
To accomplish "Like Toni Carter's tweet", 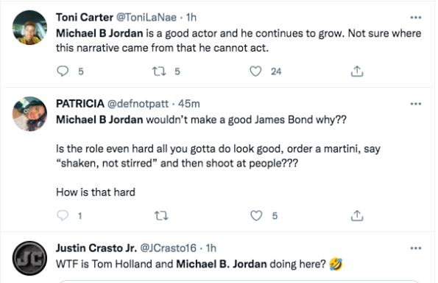I will pyautogui.click(x=255, y=71).
